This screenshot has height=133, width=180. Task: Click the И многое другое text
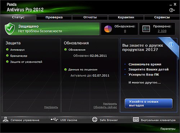(145, 83)
